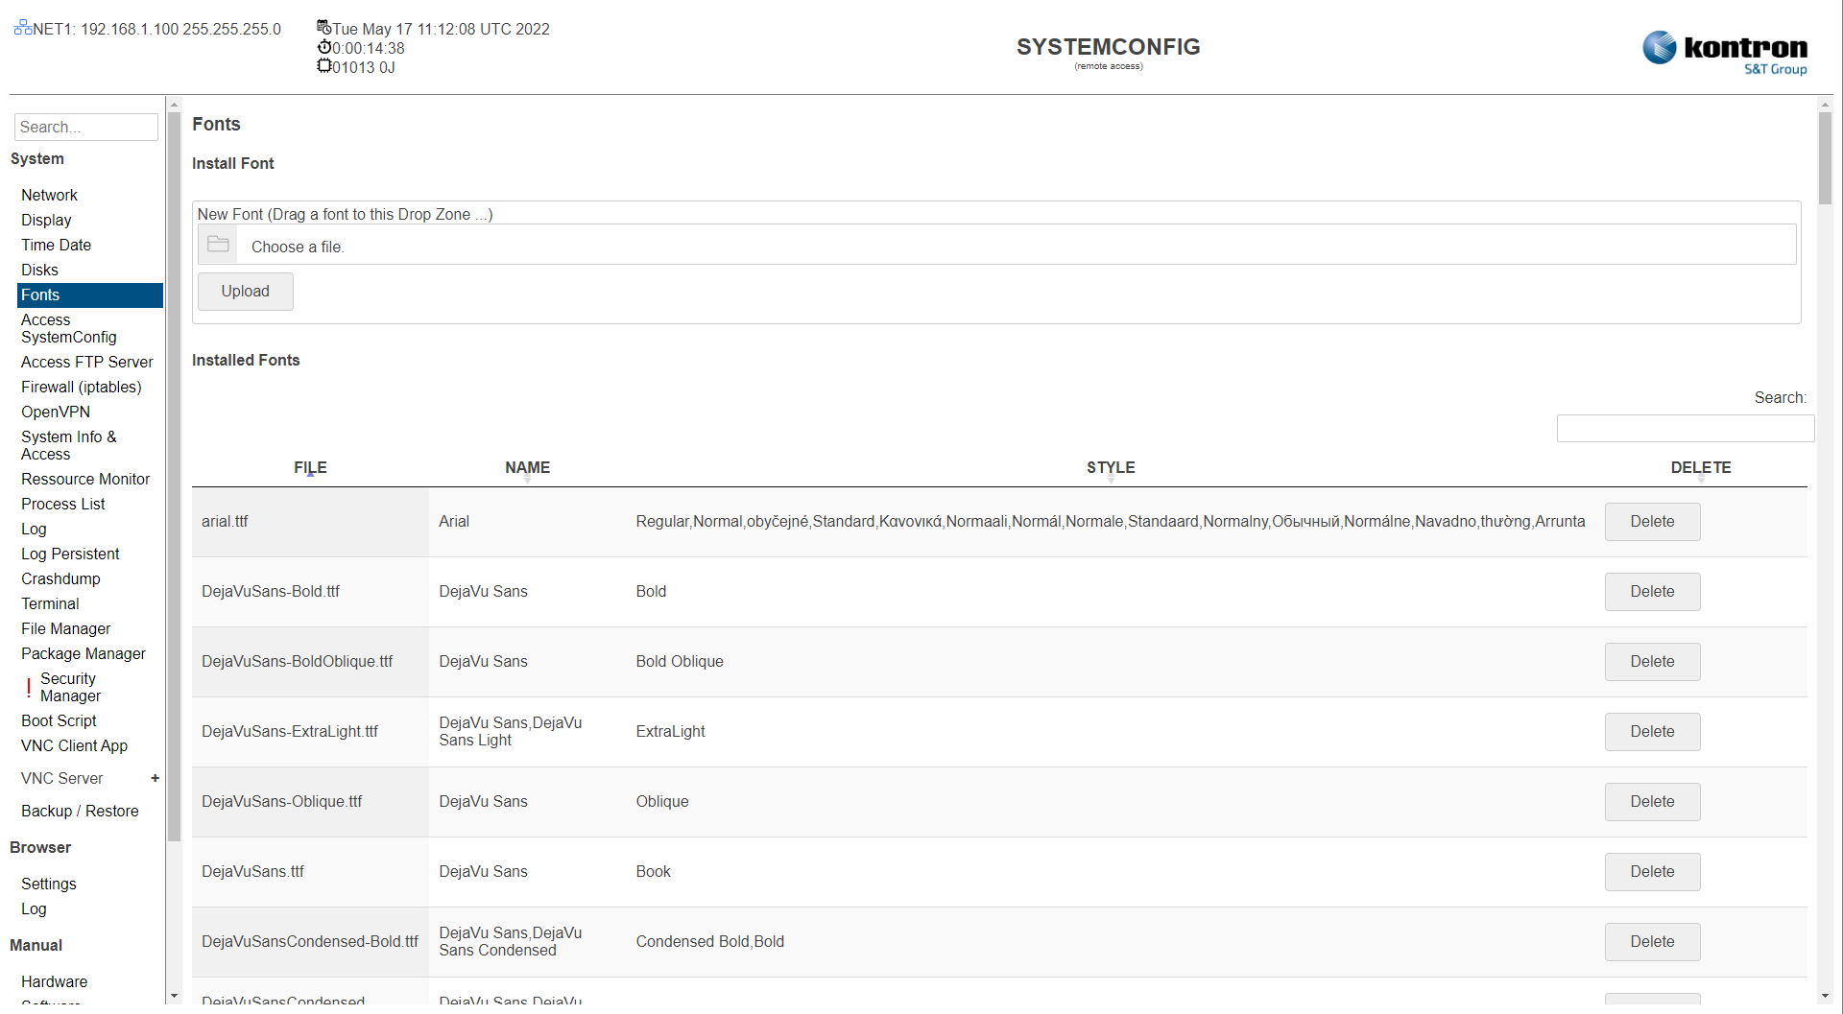The height and width of the screenshot is (1014, 1843).
Task: Click the folder icon in file chooser
Action: point(218,245)
